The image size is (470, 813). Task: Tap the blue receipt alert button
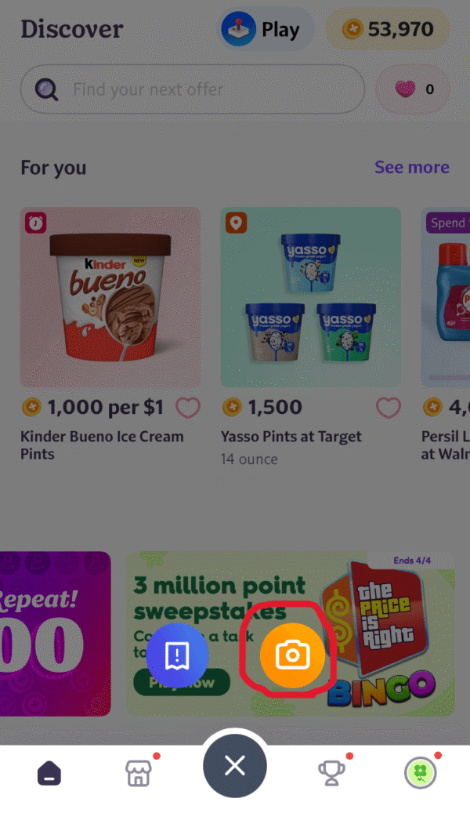click(x=177, y=655)
